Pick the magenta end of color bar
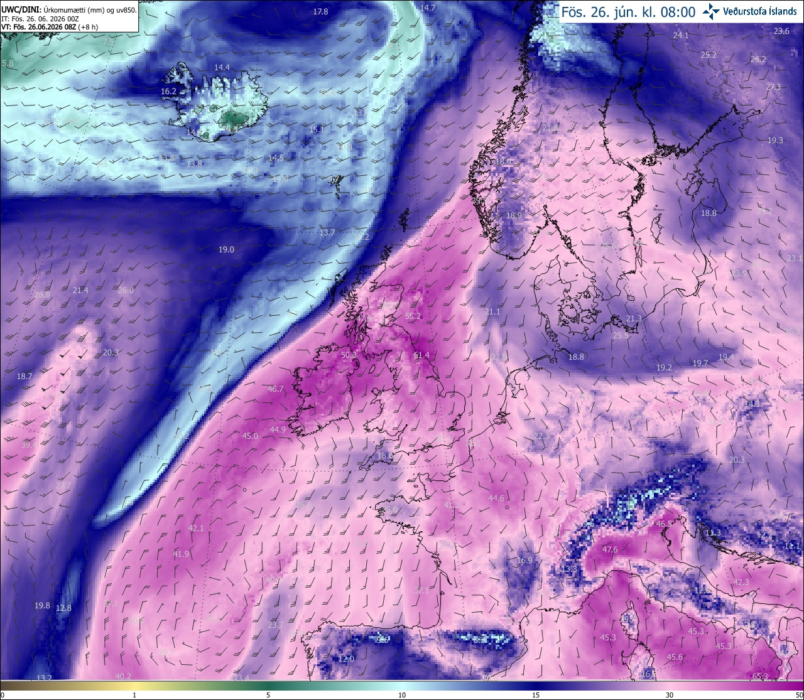The width and height of the screenshot is (804, 700). [x=791, y=686]
